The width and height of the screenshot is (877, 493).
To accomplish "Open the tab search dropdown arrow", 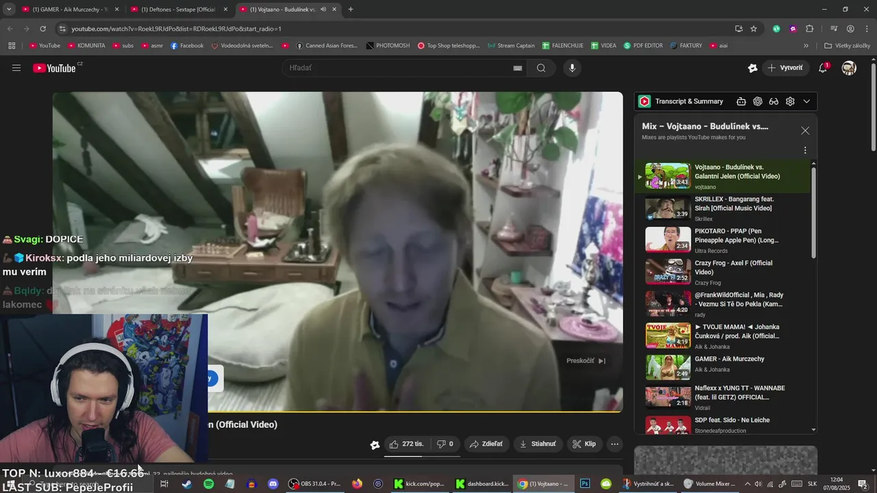I will pos(9,10).
